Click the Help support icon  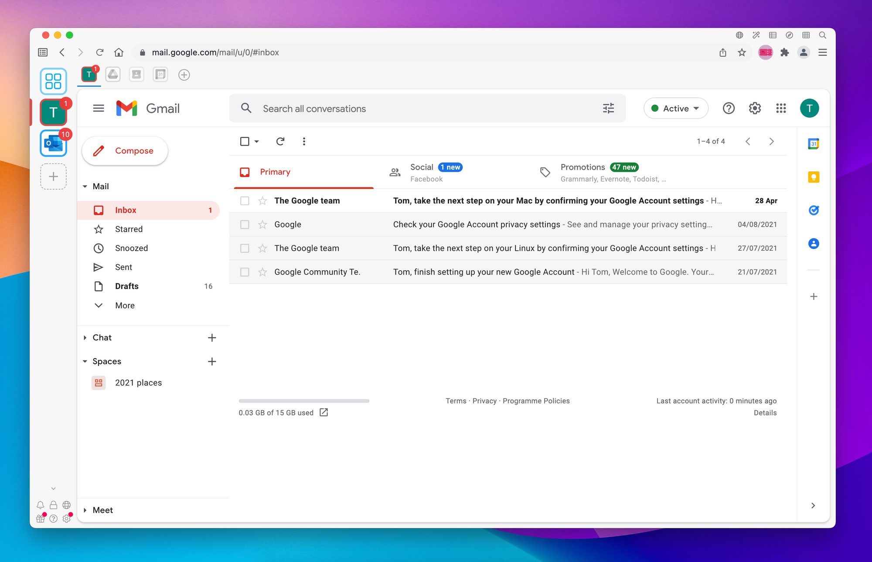[729, 108]
